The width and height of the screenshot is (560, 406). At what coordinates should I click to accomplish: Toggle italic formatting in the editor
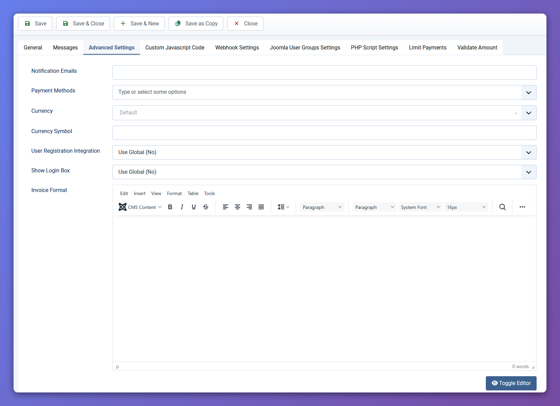click(182, 207)
